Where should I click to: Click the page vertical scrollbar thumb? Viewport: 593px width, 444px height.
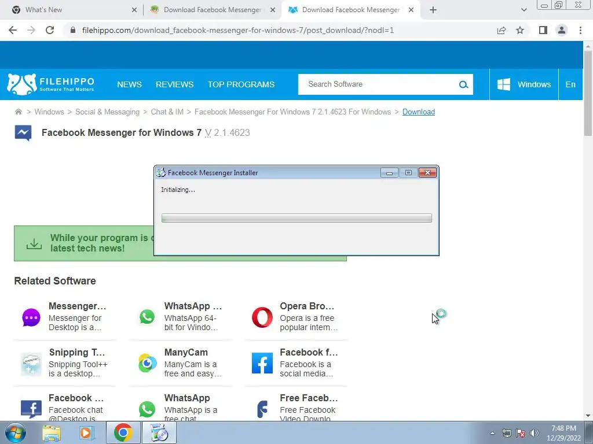588,92
